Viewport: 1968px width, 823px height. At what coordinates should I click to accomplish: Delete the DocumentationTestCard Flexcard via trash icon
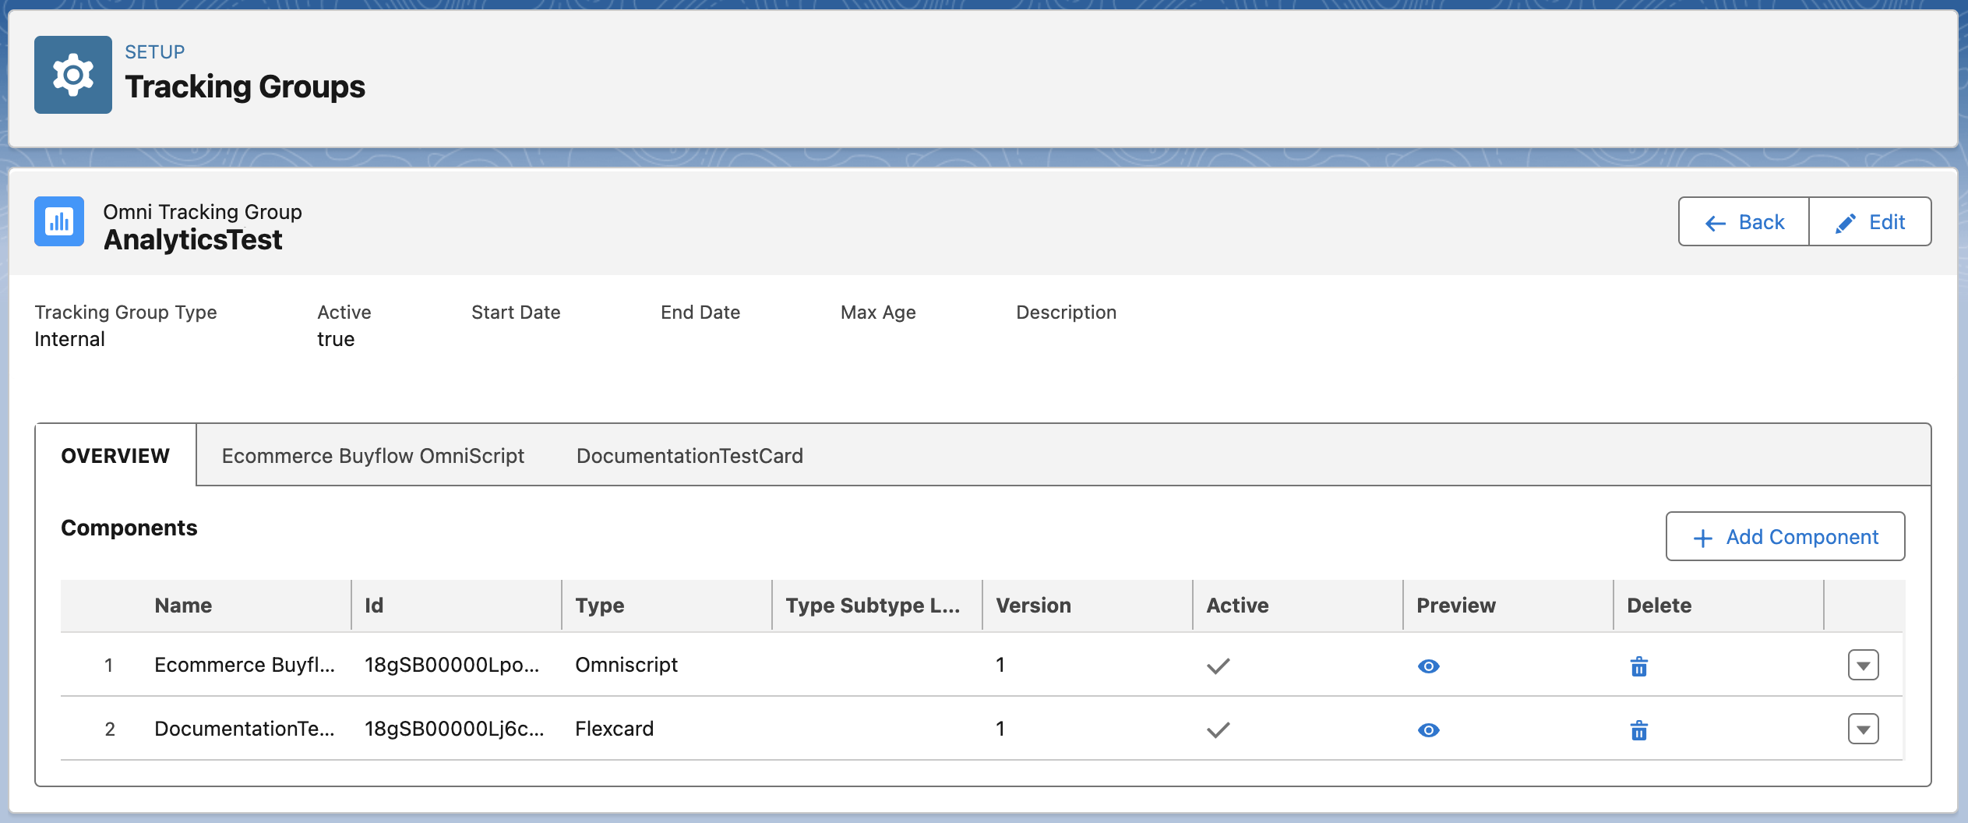tap(1639, 729)
